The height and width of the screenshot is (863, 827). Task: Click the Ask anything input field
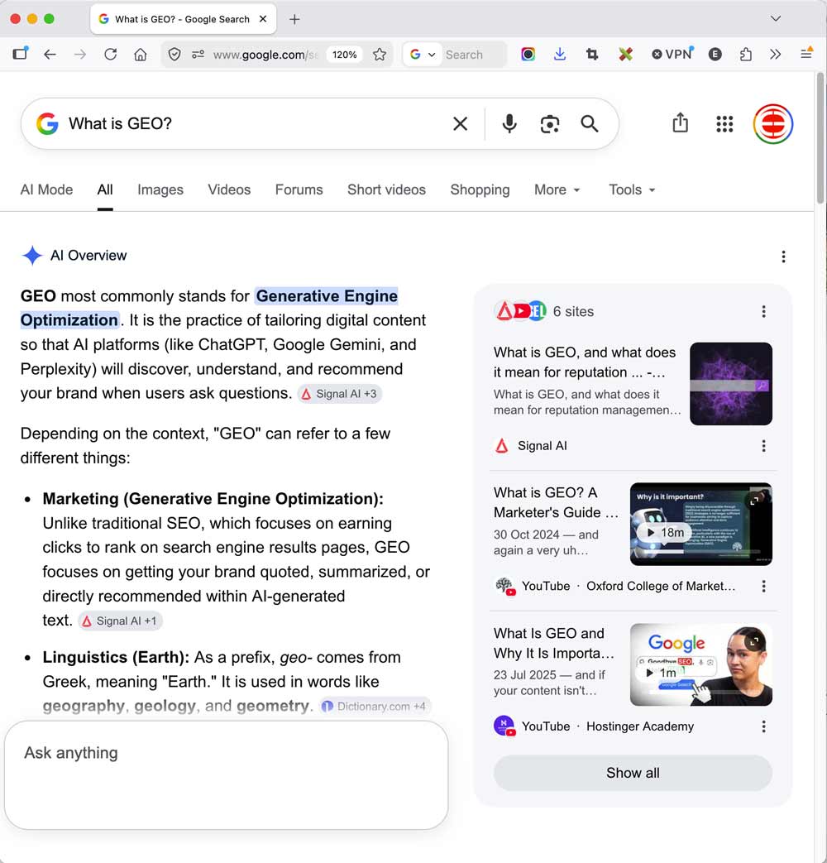226,775
